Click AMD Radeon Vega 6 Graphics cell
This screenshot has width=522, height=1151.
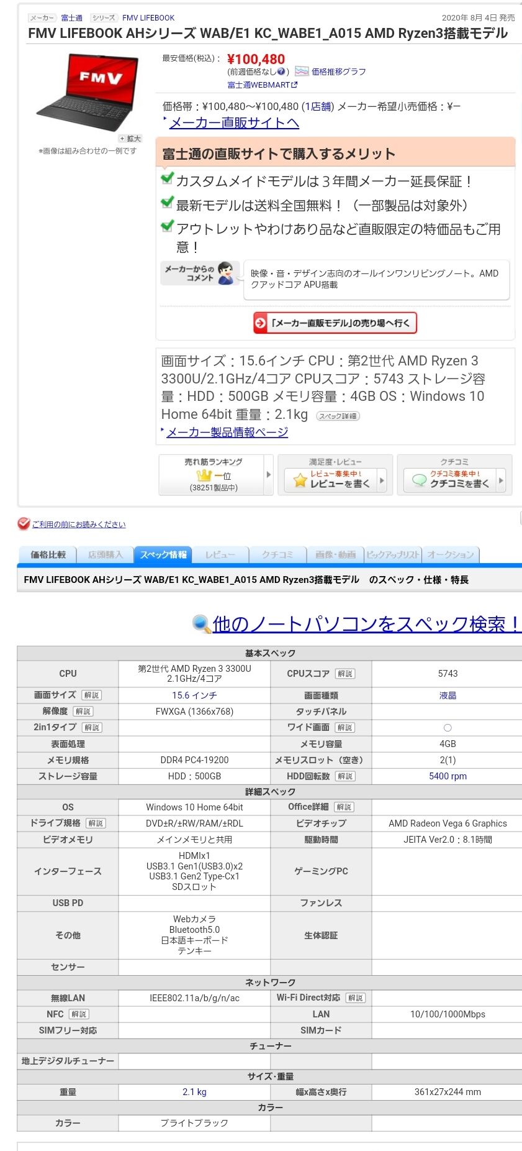tap(448, 823)
